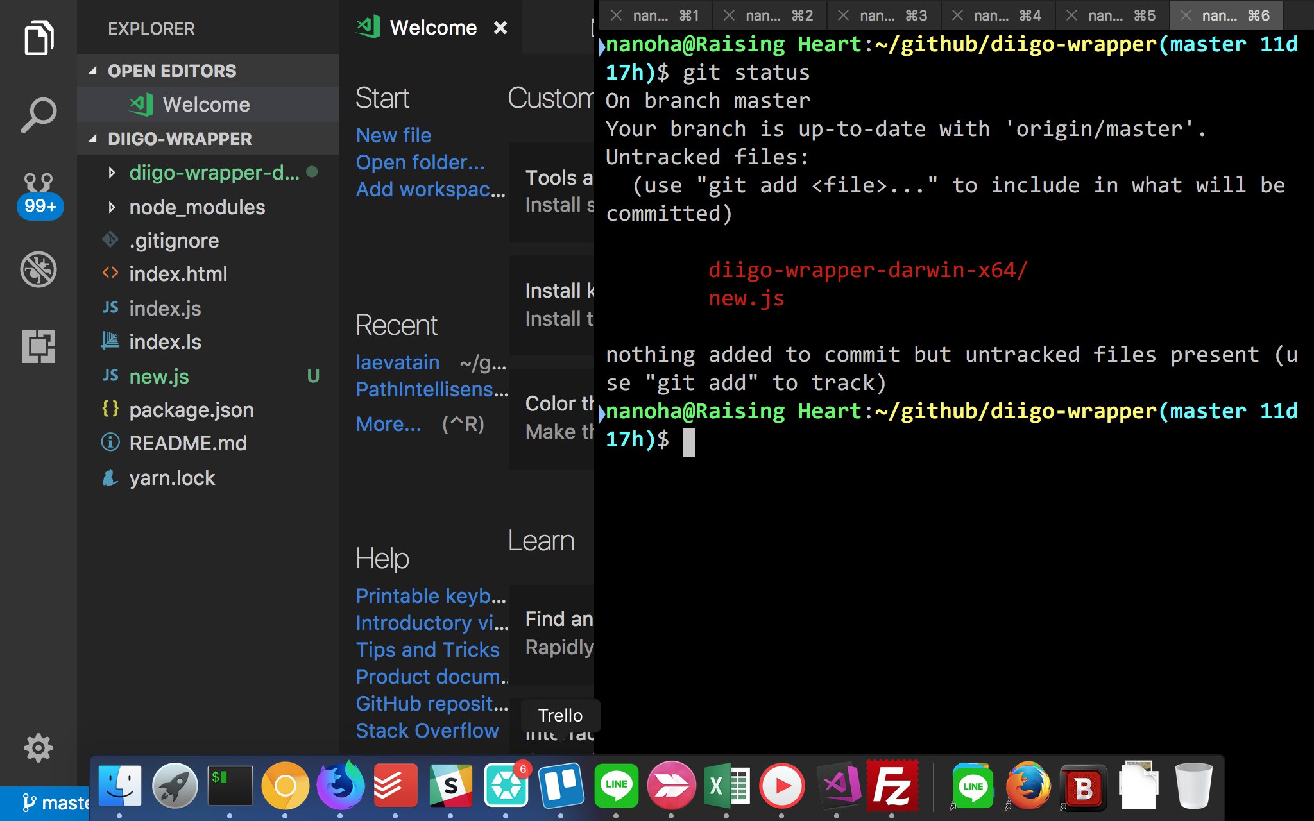This screenshot has width=1314, height=821.
Task: Open Trello from the dock
Action: click(561, 785)
